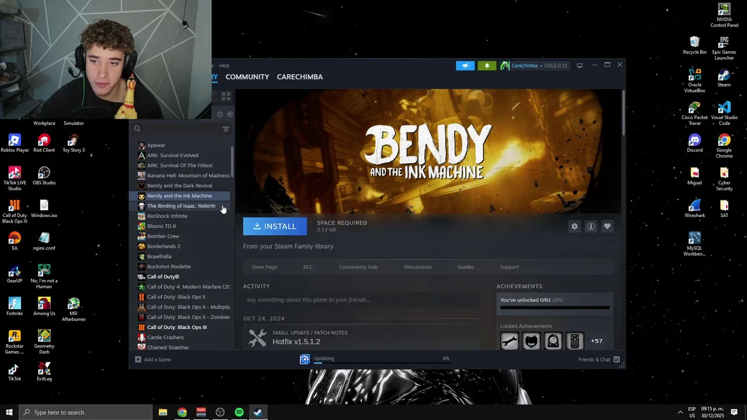The image size is (747, 420).
Task: Open Friends & Chat
Action: click(x=599, y=359)
